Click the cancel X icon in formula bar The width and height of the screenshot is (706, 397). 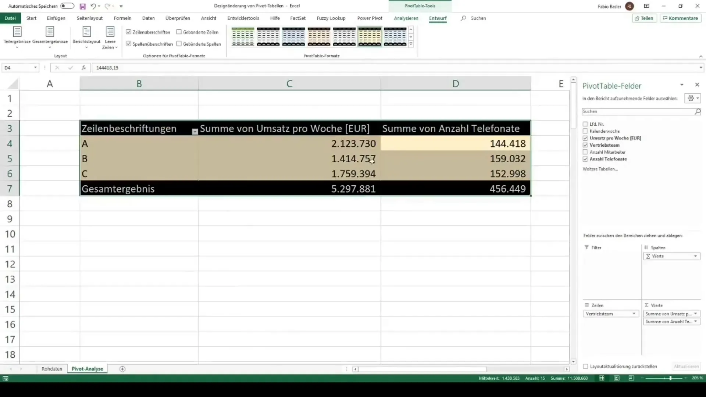[x=57, y=68]
